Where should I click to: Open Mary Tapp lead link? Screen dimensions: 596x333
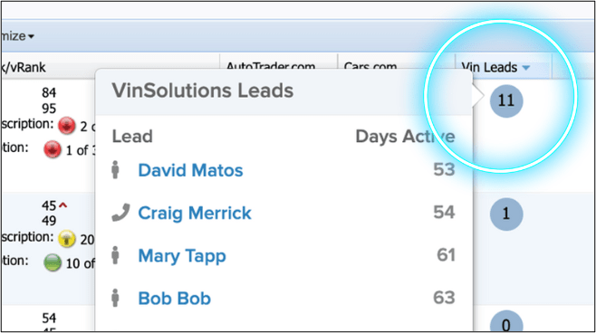coord(182,256)
